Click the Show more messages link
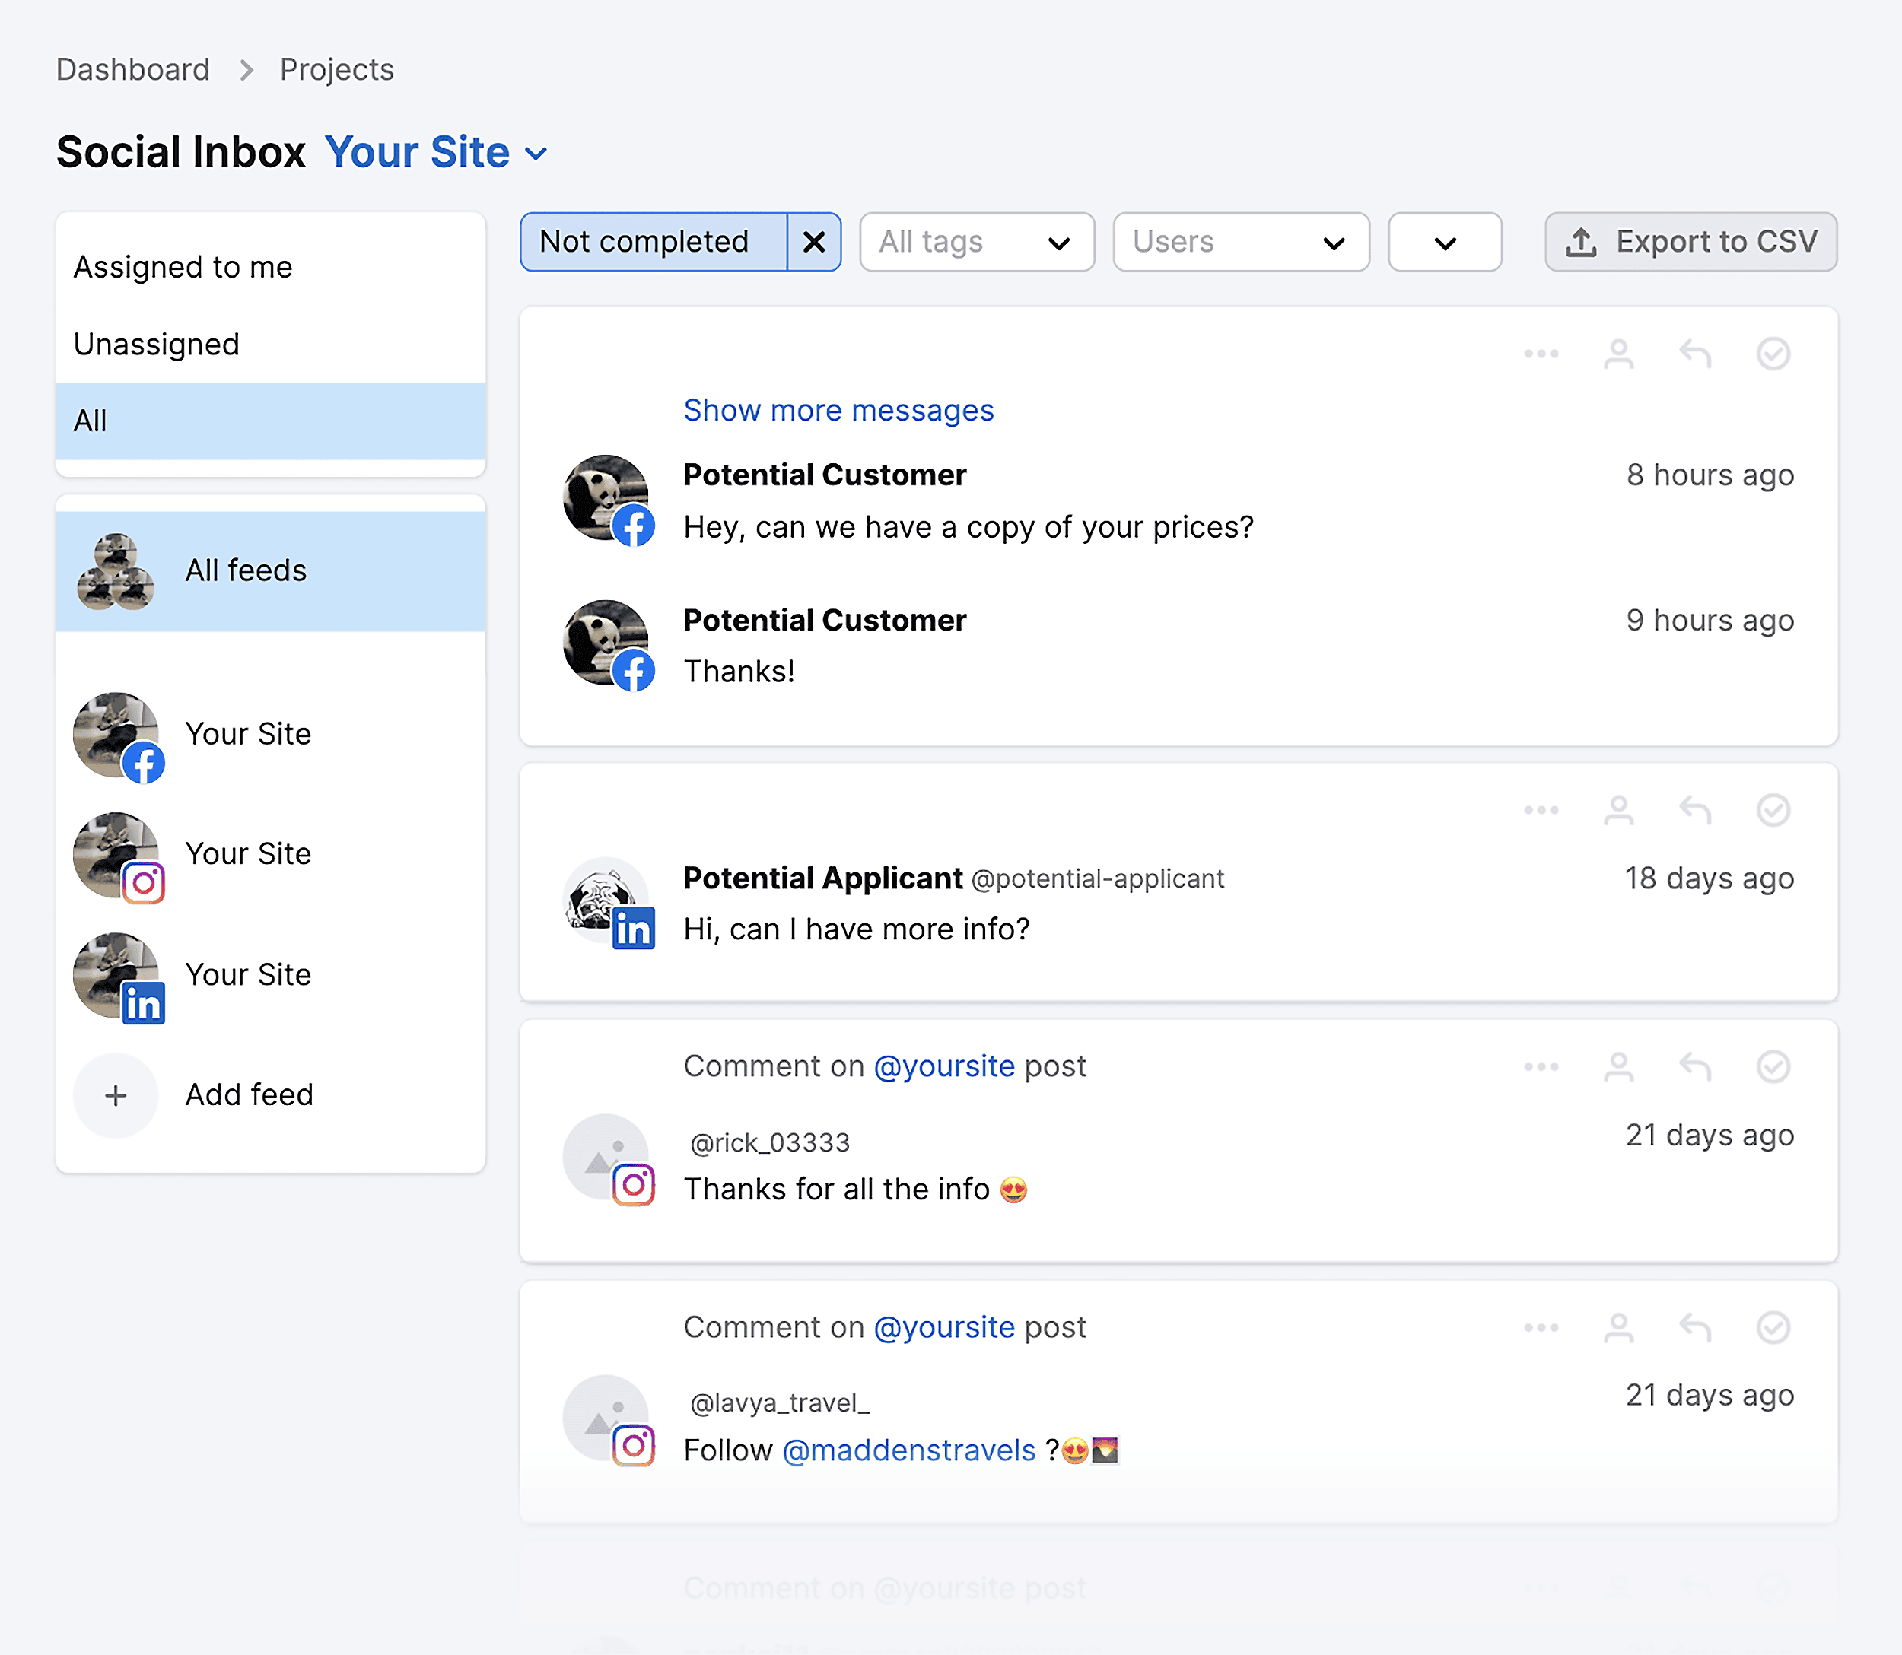Screen dimensions: 1902x1655 click(x=838, y=410)
